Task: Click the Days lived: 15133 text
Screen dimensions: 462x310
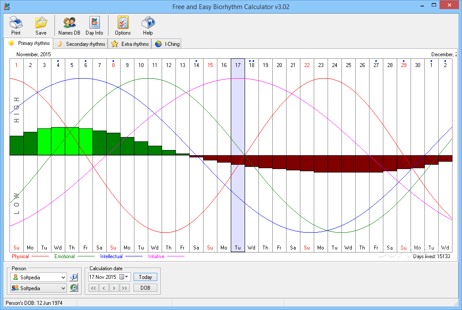Action: [432, 256]
